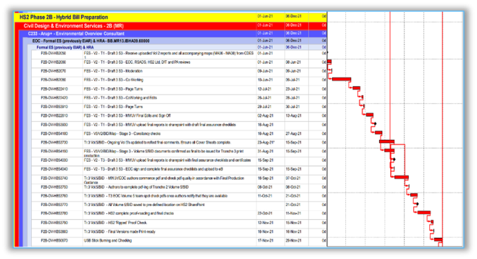Screen dimensions: 477x259
Task: Click the Gantt bar for the Co-Working activity
Action: [341, 79]
